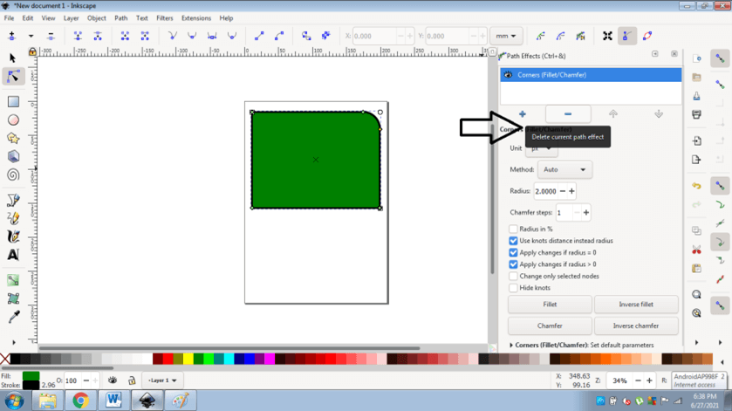Screen dimensions: 732x411
Task: Choose the 3D box tool
Action: pyautogui.click(x=13, y=156)
